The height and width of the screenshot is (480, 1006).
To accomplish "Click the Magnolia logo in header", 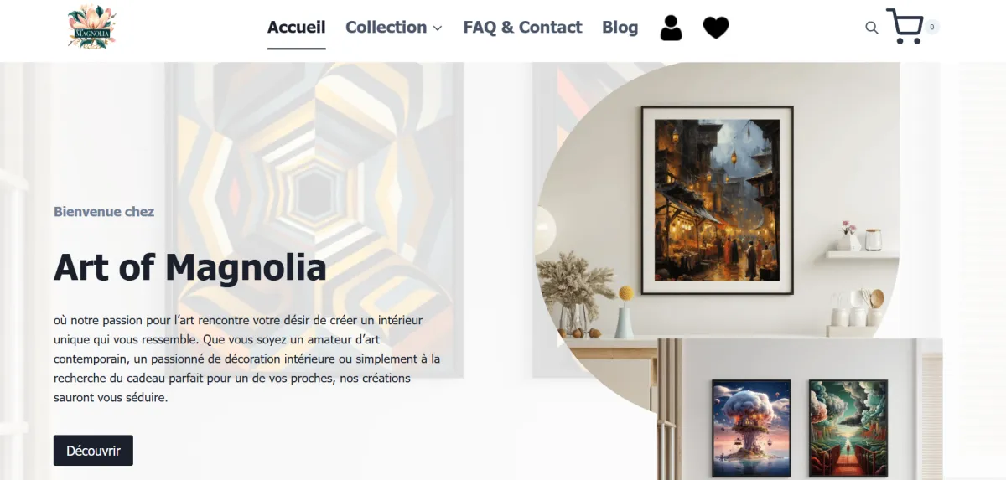I will point(91,28).
